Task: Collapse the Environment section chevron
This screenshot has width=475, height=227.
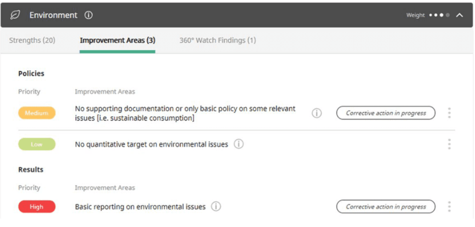Action: [x=460, y=15]
